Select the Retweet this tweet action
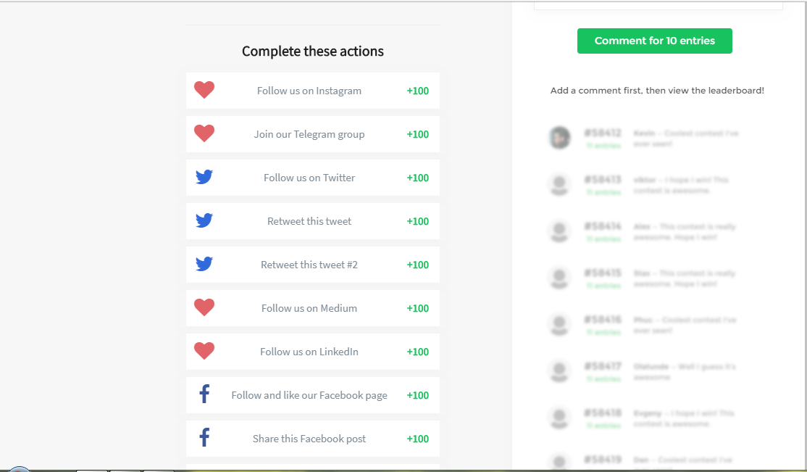The image size is (807, 472). 309,221
